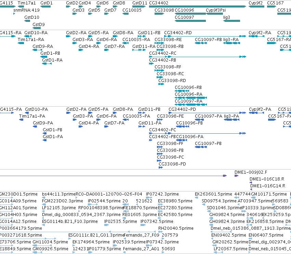
Task: Select the snmRNA:419 gene feature label
Action: [26, 10]
